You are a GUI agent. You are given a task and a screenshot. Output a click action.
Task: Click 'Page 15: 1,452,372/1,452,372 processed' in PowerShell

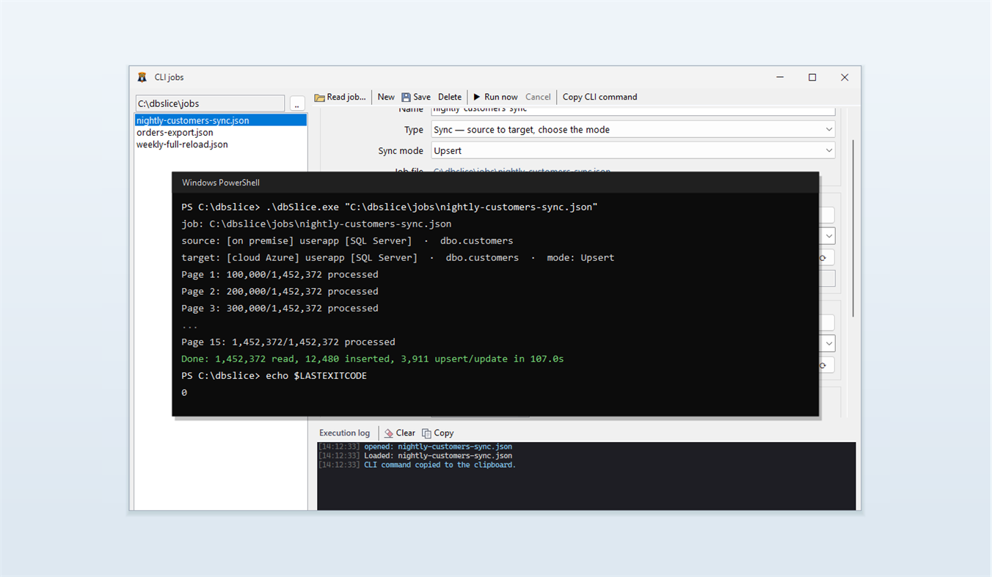[x=288, y=342]
